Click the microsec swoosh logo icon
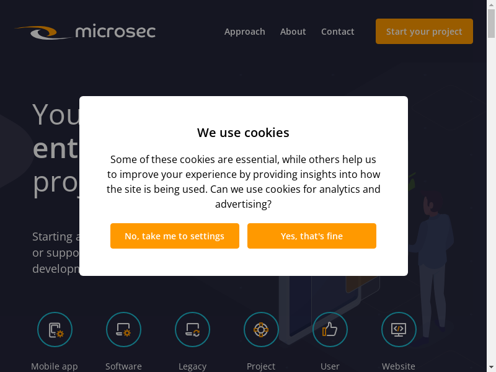The image size is (496, 372). point(42,32)
